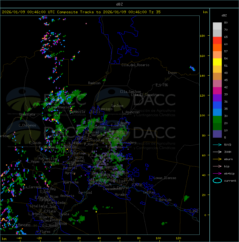Click the '45' legend value
239x242 pixels.
226,80
